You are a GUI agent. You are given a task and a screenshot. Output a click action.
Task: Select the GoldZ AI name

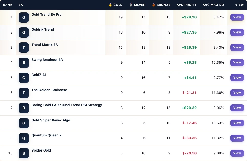39,75
